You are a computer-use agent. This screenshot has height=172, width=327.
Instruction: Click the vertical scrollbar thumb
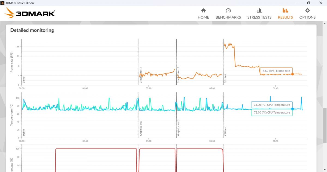tap(324, 126)
